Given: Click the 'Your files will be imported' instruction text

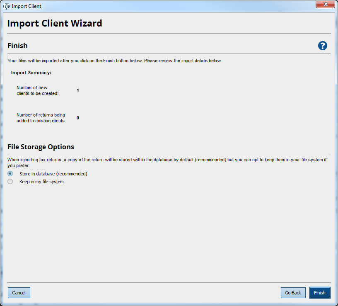Looking at the screenshot, I should point(115,61).
